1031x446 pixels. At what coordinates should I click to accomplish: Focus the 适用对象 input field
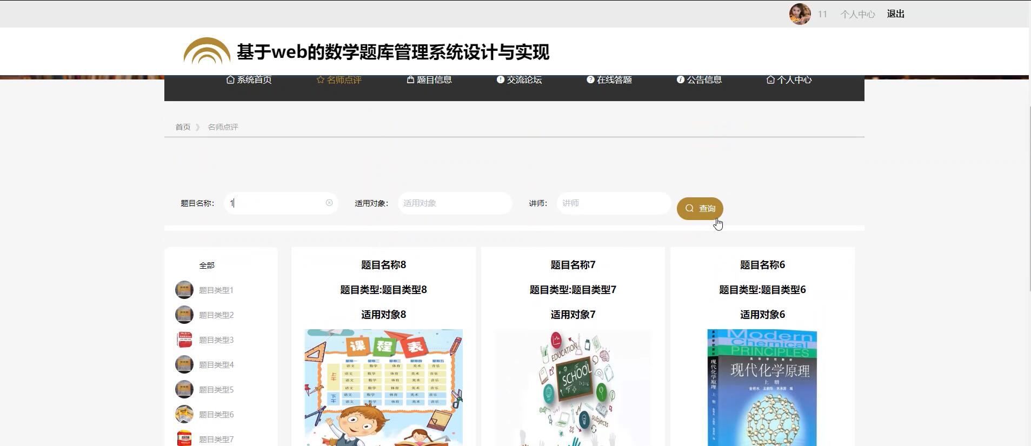tap(455, 203)
